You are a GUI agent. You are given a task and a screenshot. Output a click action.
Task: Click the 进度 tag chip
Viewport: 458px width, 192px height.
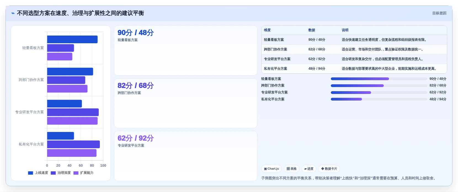click(309, 169)
